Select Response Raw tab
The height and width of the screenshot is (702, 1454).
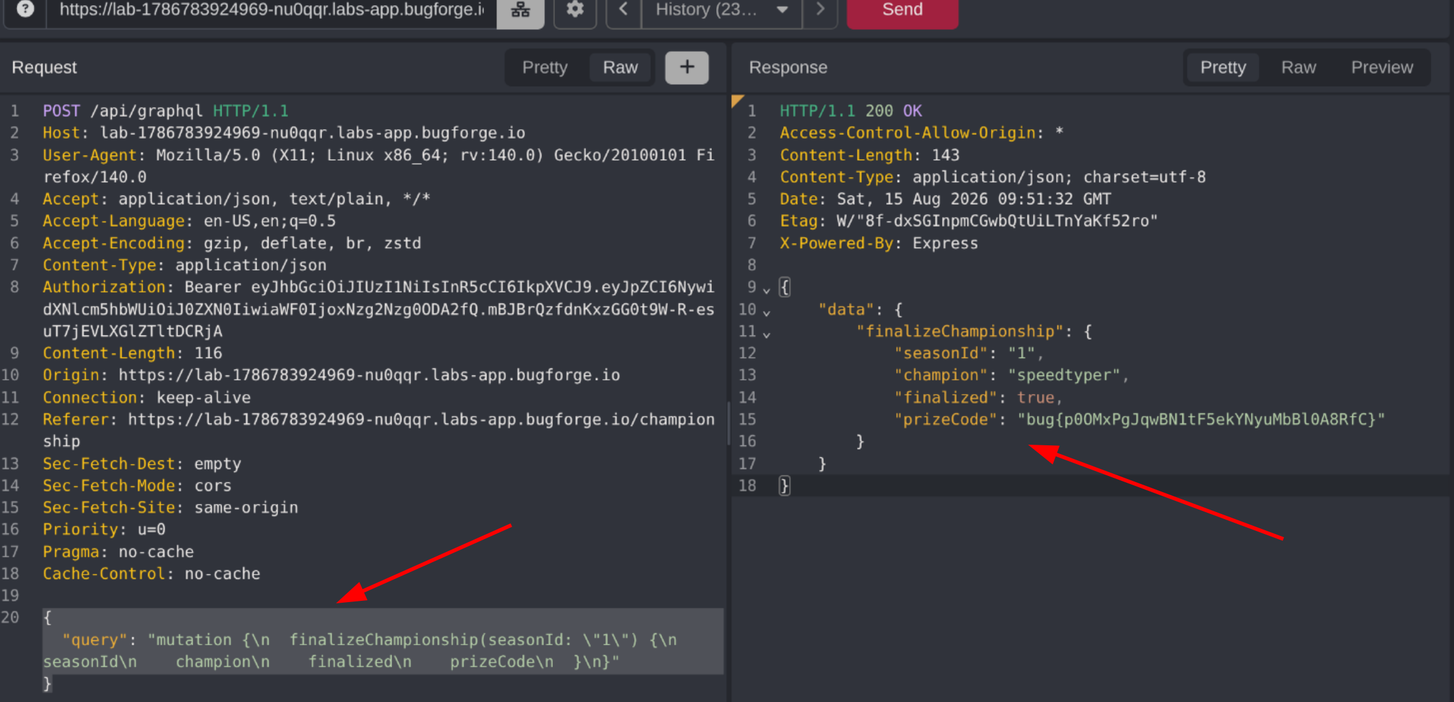tap(1298, 67)
